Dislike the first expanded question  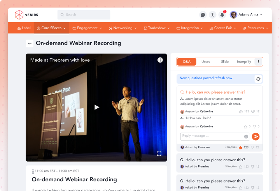click(252, 148)
